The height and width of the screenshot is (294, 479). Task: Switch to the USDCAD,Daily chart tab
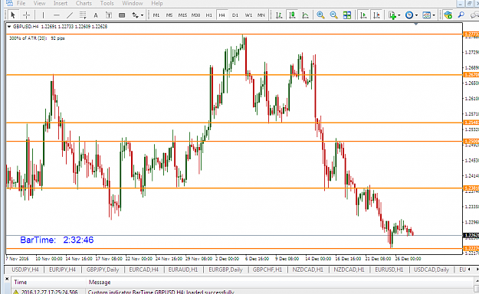click(431, 269)
